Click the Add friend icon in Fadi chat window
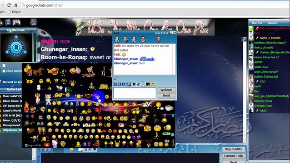Image resolution: width=290 pixels, height=163 pixels. tap(117, 39)
